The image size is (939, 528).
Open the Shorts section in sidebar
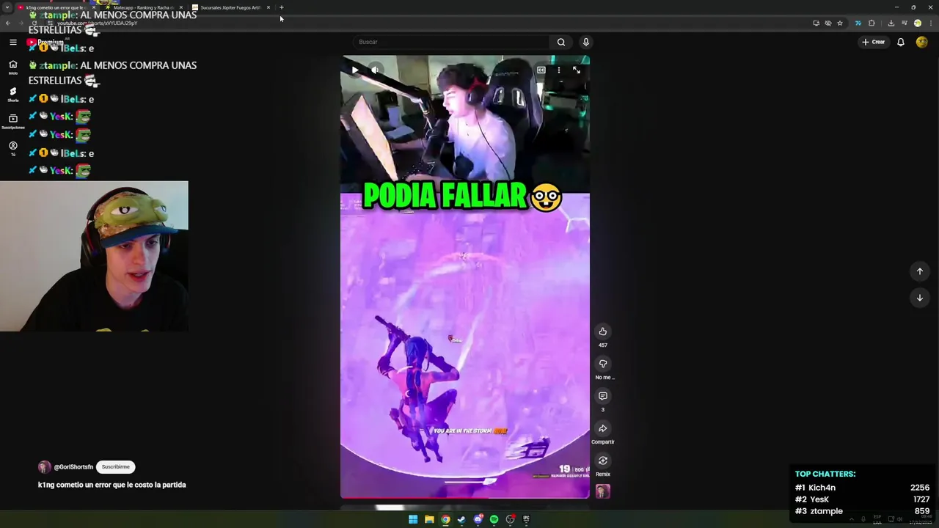12,95
